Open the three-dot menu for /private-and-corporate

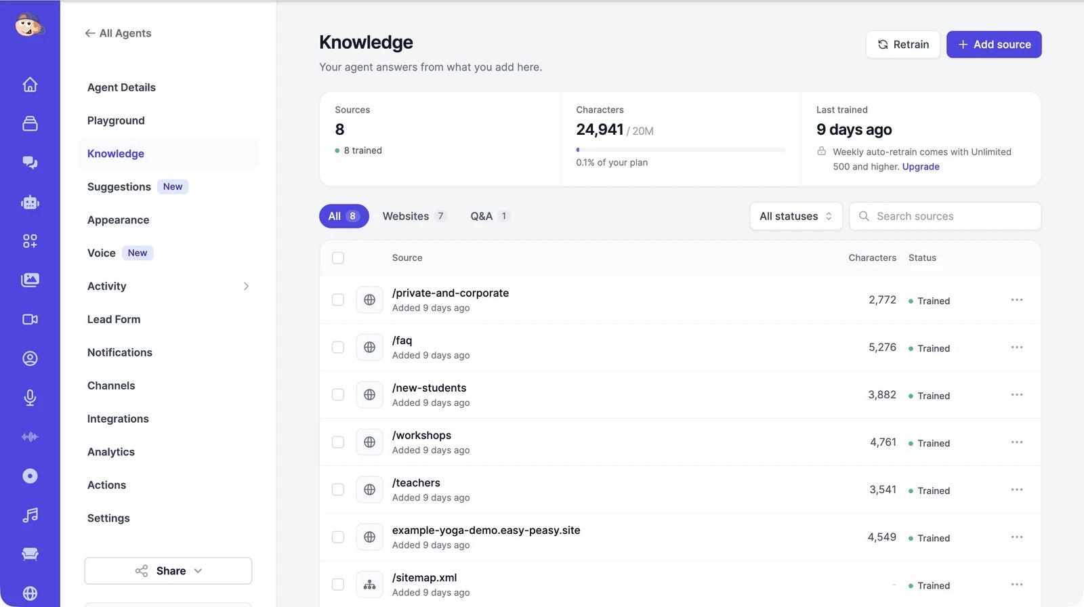1017,300
